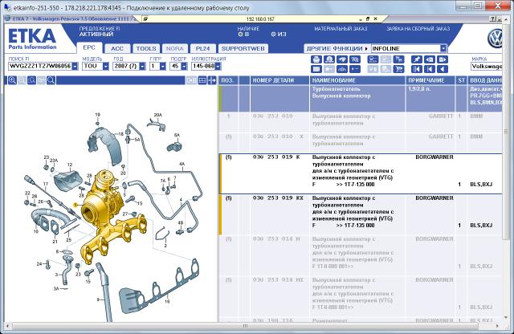The height and width of the screenshot is (334, 514).
Task: Click the tree structure icon above the cart
Action: tap(398, 59)
